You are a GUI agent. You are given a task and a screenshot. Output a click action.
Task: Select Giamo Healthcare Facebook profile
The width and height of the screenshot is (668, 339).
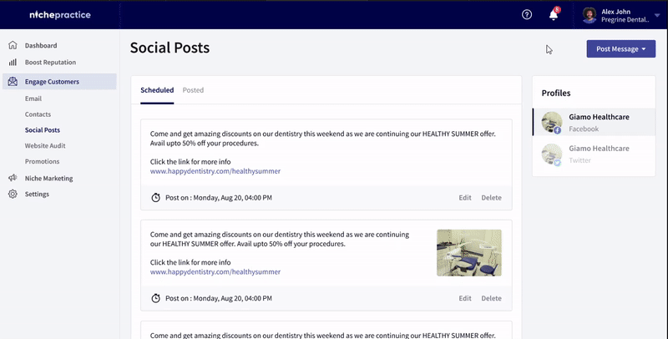594,122
